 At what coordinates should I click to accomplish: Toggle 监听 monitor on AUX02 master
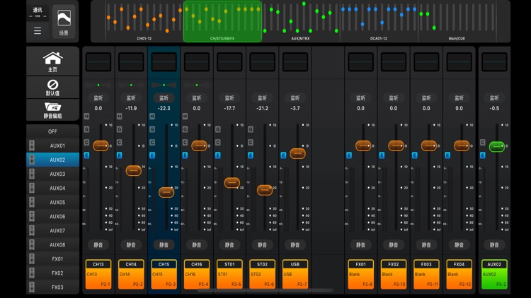click(x=494, y=98)
